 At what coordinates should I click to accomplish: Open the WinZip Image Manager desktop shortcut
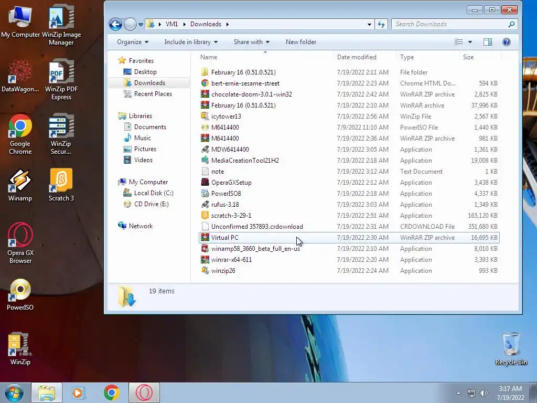(61, 25)
